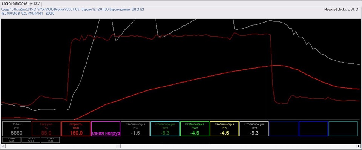Click the empty teal bordered field box
Screen dimensions: 362x150
click(343, 129)
